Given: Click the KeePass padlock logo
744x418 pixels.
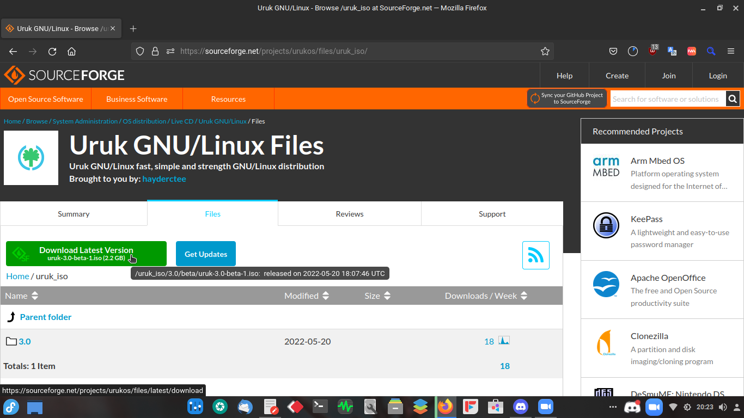Looking at the screenshot, I should click(606, 225).
